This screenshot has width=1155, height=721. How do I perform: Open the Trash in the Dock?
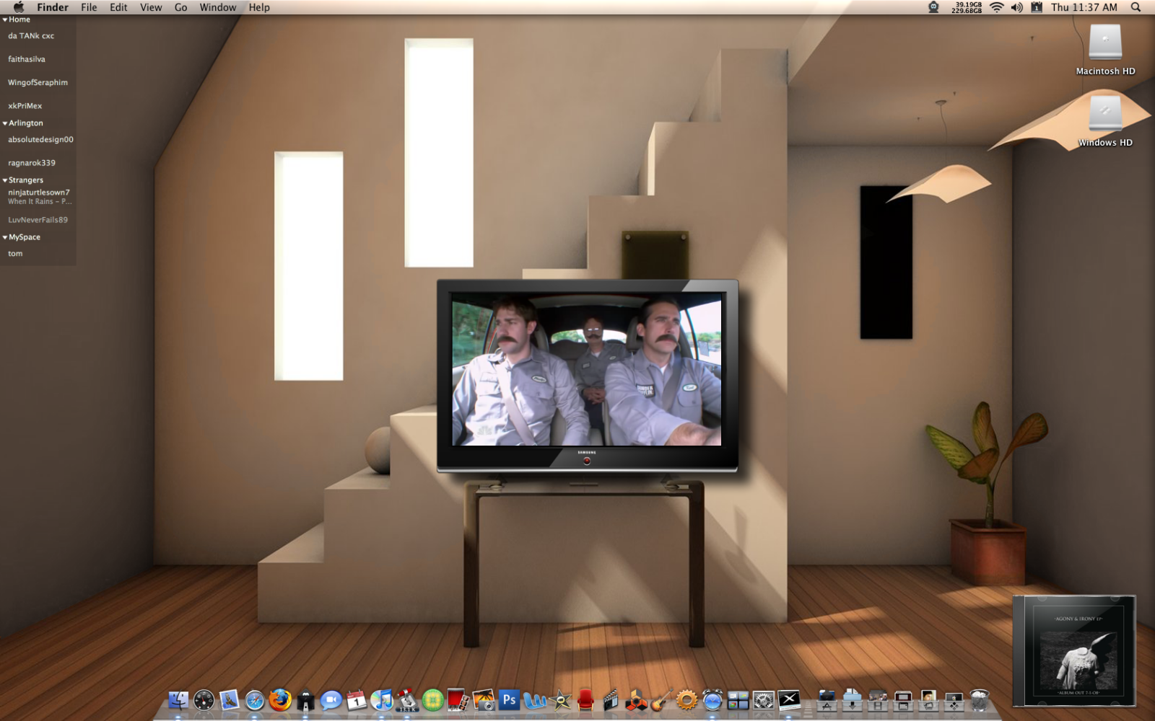click(979, 699)
